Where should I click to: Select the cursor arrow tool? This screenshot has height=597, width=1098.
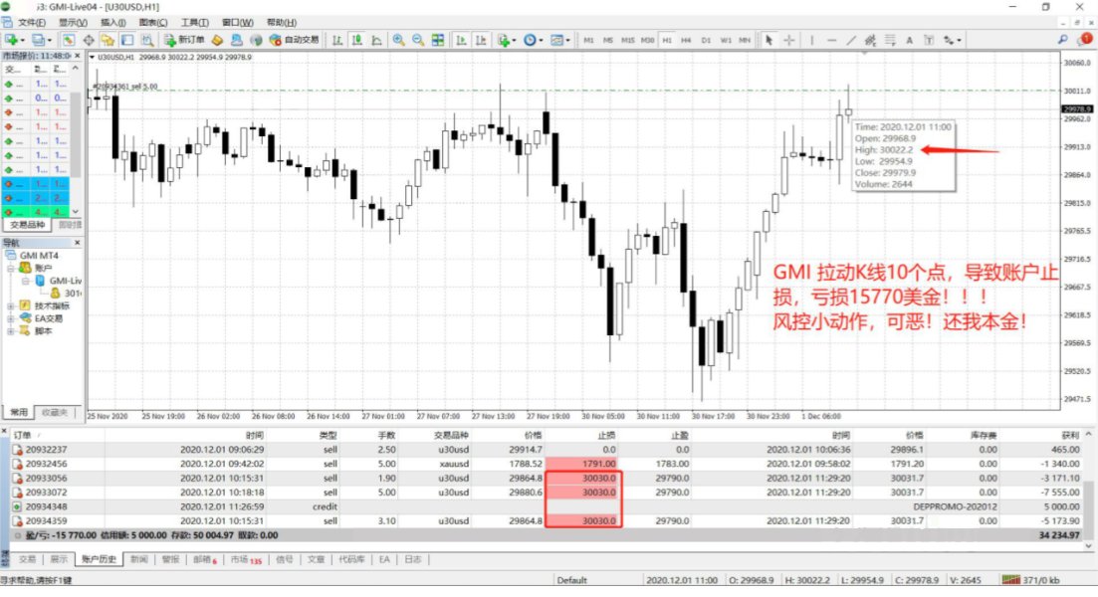[769, 40]
